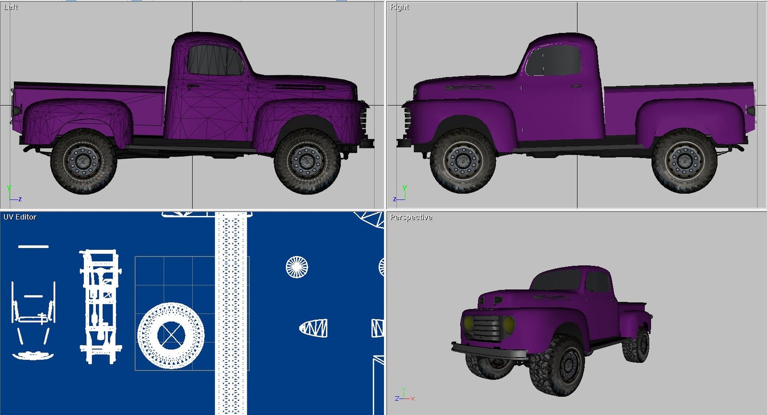Select the chassis frame UV island

point(100,306)
